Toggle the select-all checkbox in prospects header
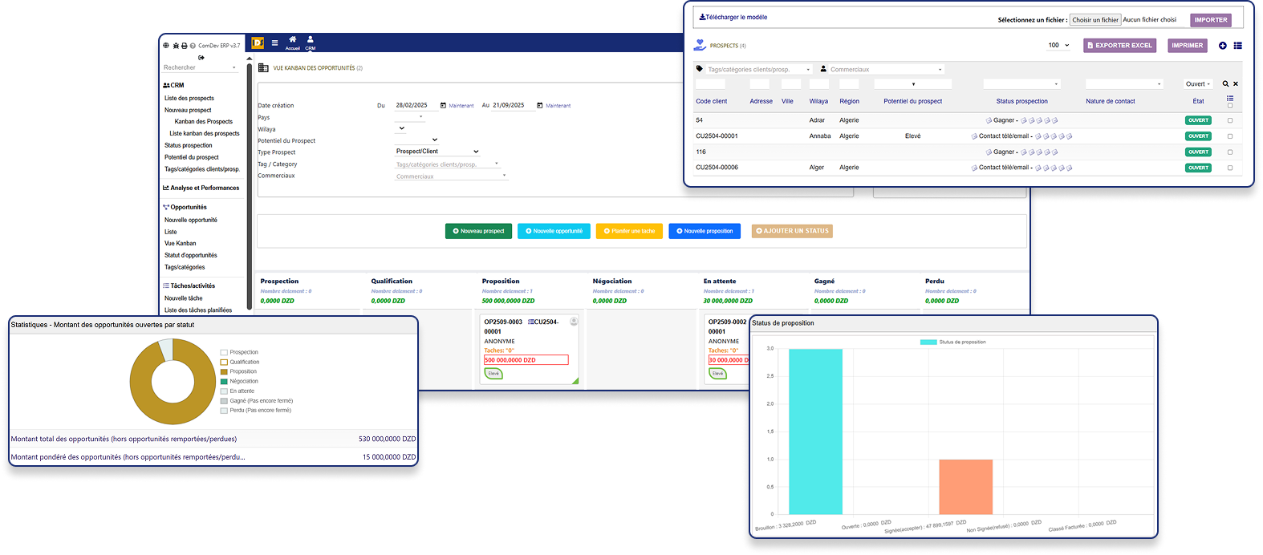 (x=1230, y=105)
